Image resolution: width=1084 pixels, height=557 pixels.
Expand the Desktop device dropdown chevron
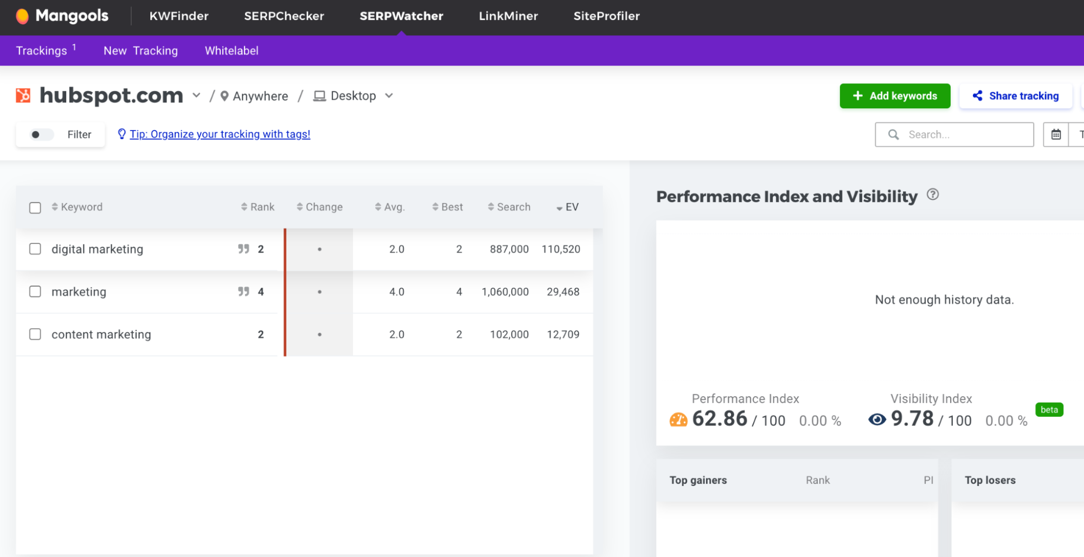[x=389, y=96]
